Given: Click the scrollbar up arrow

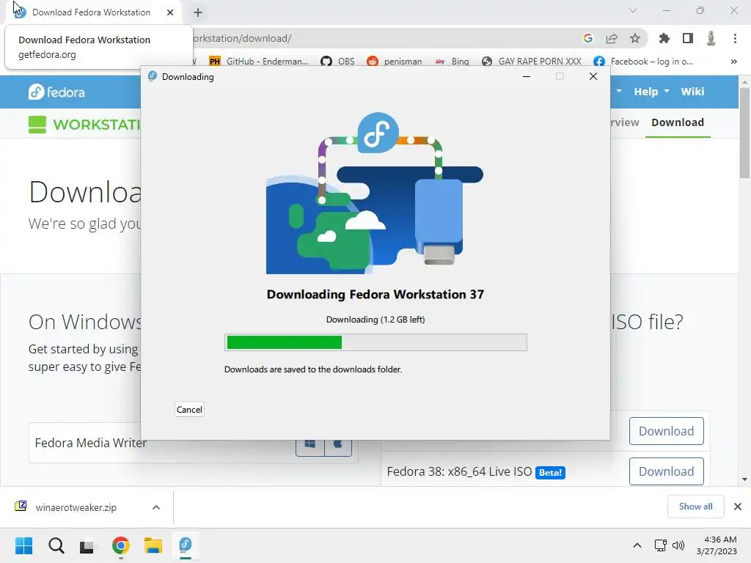Looking at the screenshot, I should (x=744, y=81).
